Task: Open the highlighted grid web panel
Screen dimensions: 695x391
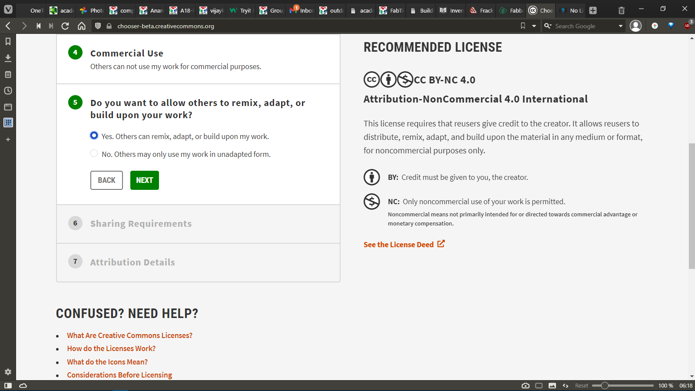Action: [x=8, y=123]
